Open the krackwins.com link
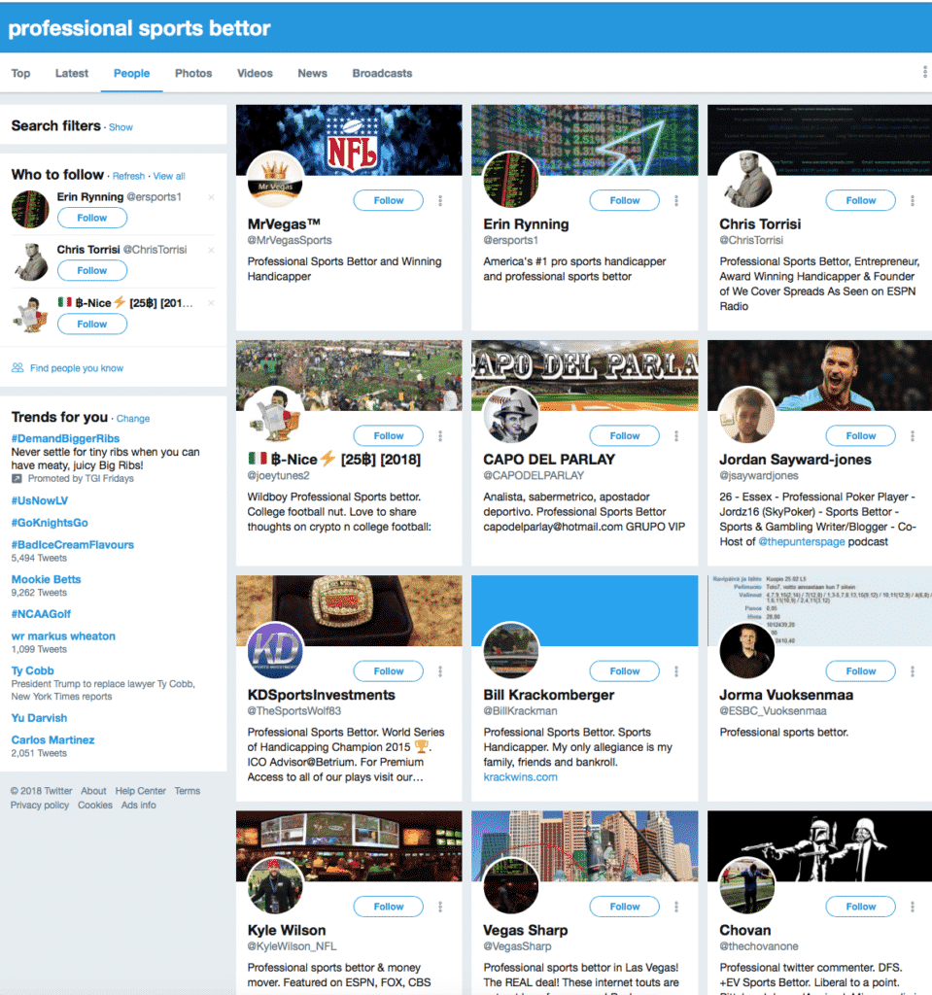 point(520,777)
